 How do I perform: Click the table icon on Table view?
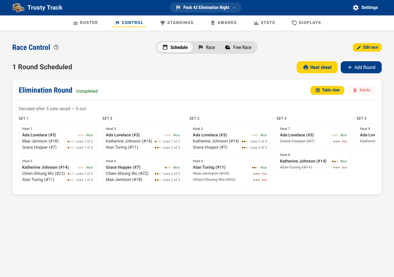point(318,90)
